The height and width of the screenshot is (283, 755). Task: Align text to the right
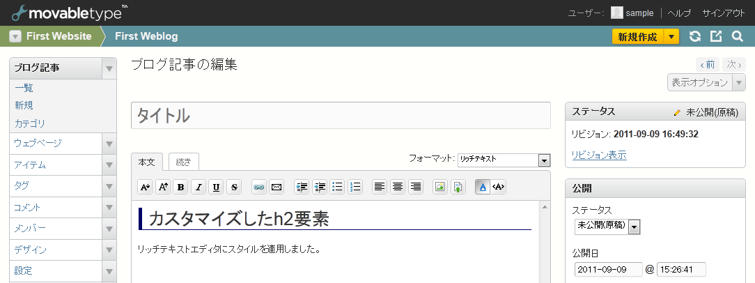(416, 187)
